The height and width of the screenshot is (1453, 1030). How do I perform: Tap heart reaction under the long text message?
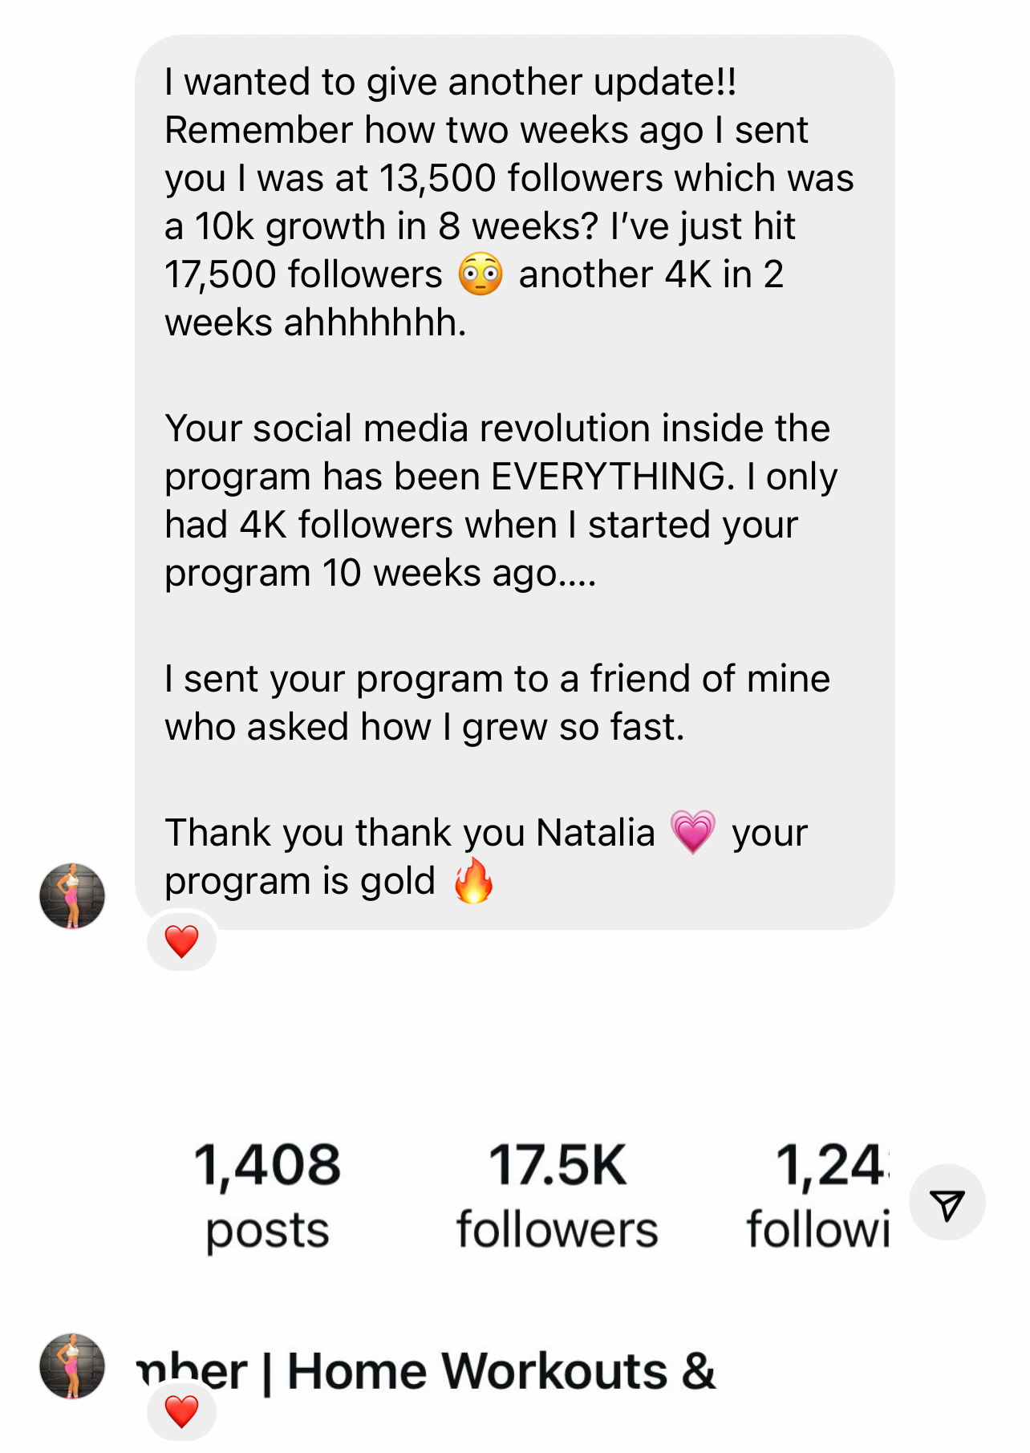point(181,941)
